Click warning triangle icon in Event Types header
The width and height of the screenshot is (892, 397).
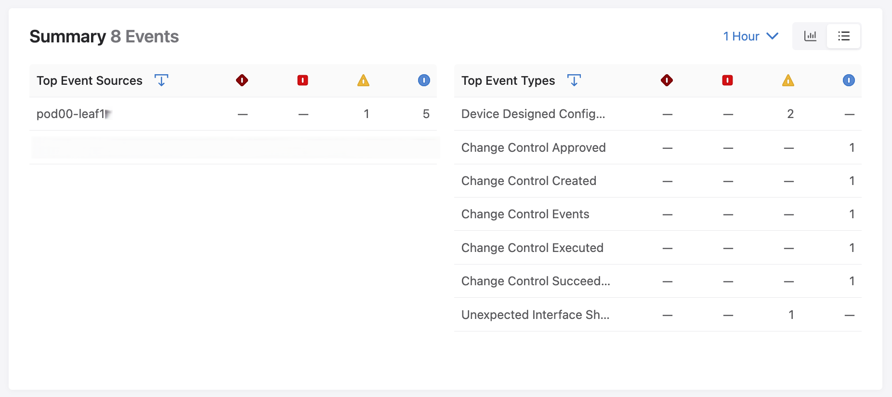point(788,80)
